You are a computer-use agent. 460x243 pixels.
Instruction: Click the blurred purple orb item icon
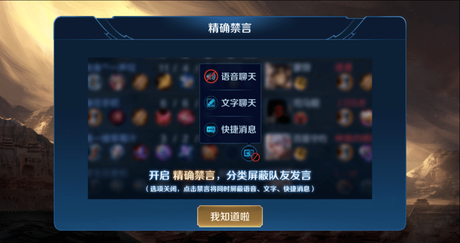(x=163, y=152)
